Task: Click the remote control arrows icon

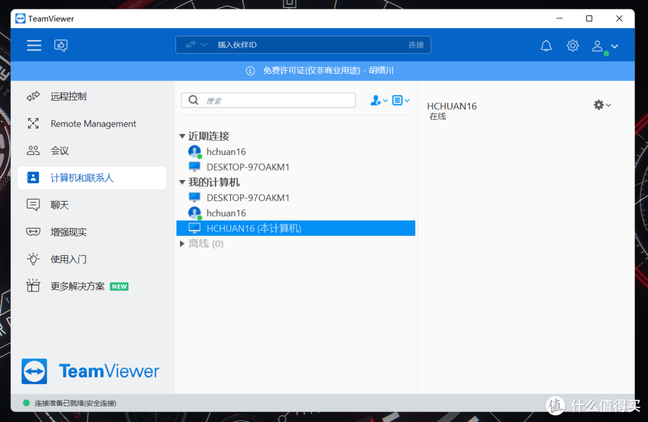Action: point(33,96)
